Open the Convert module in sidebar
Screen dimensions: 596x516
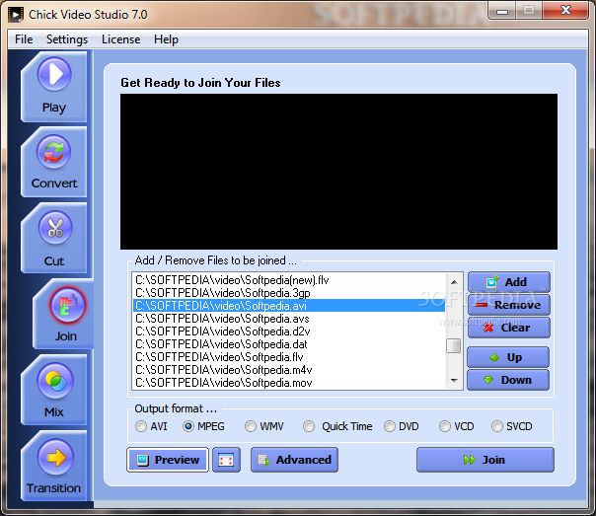point(54,163)
